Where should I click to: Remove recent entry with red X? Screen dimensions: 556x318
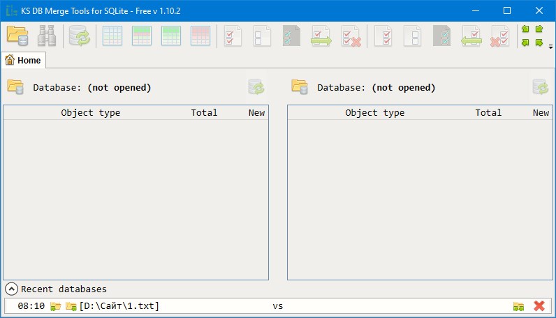[539, 306]
